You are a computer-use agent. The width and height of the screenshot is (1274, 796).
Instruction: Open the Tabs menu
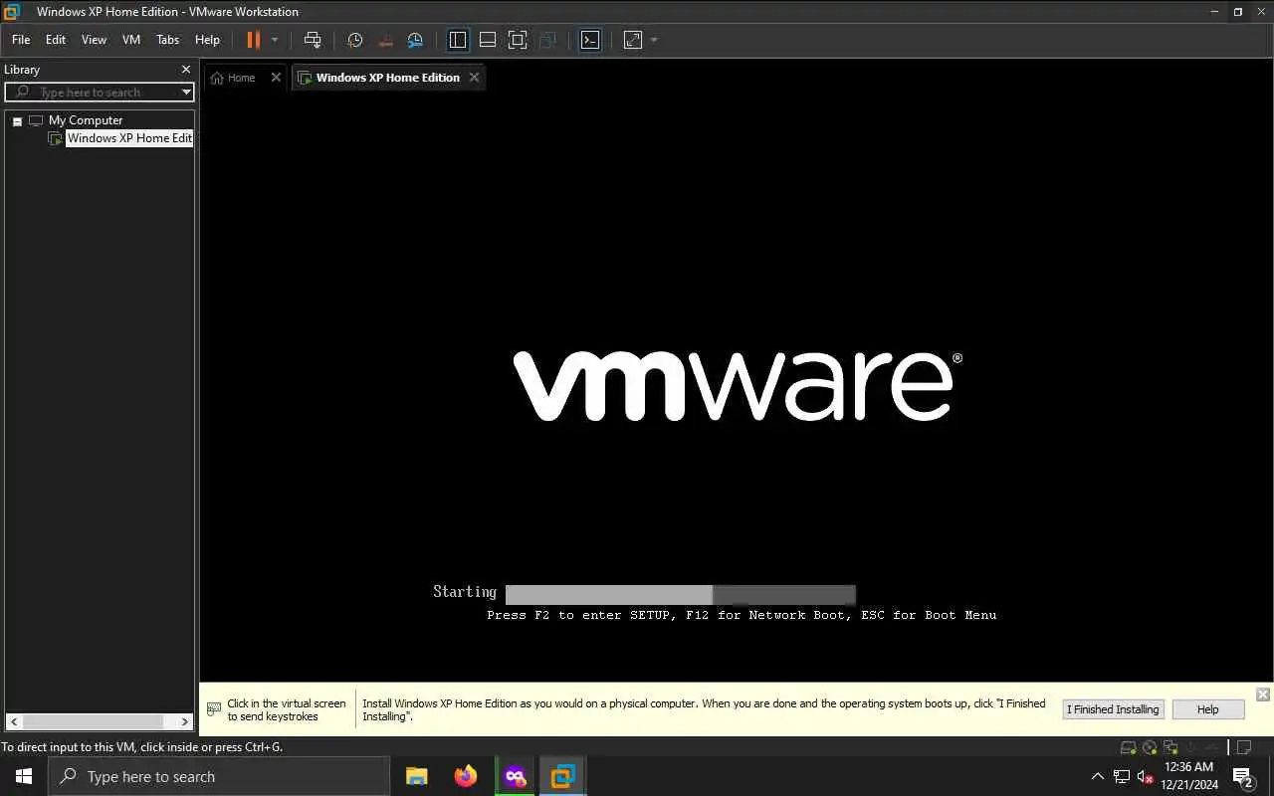point(168,40)
